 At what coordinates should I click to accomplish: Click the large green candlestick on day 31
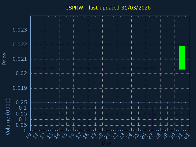[x=182, y=58]
